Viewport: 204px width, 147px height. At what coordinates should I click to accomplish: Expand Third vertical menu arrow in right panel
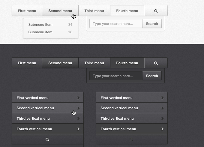162,118
